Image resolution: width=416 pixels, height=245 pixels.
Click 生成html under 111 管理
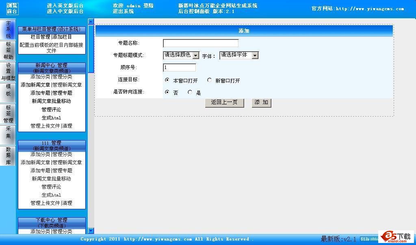(52, 195)
